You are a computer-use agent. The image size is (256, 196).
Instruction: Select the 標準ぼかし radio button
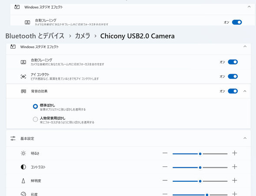(35, 106)
